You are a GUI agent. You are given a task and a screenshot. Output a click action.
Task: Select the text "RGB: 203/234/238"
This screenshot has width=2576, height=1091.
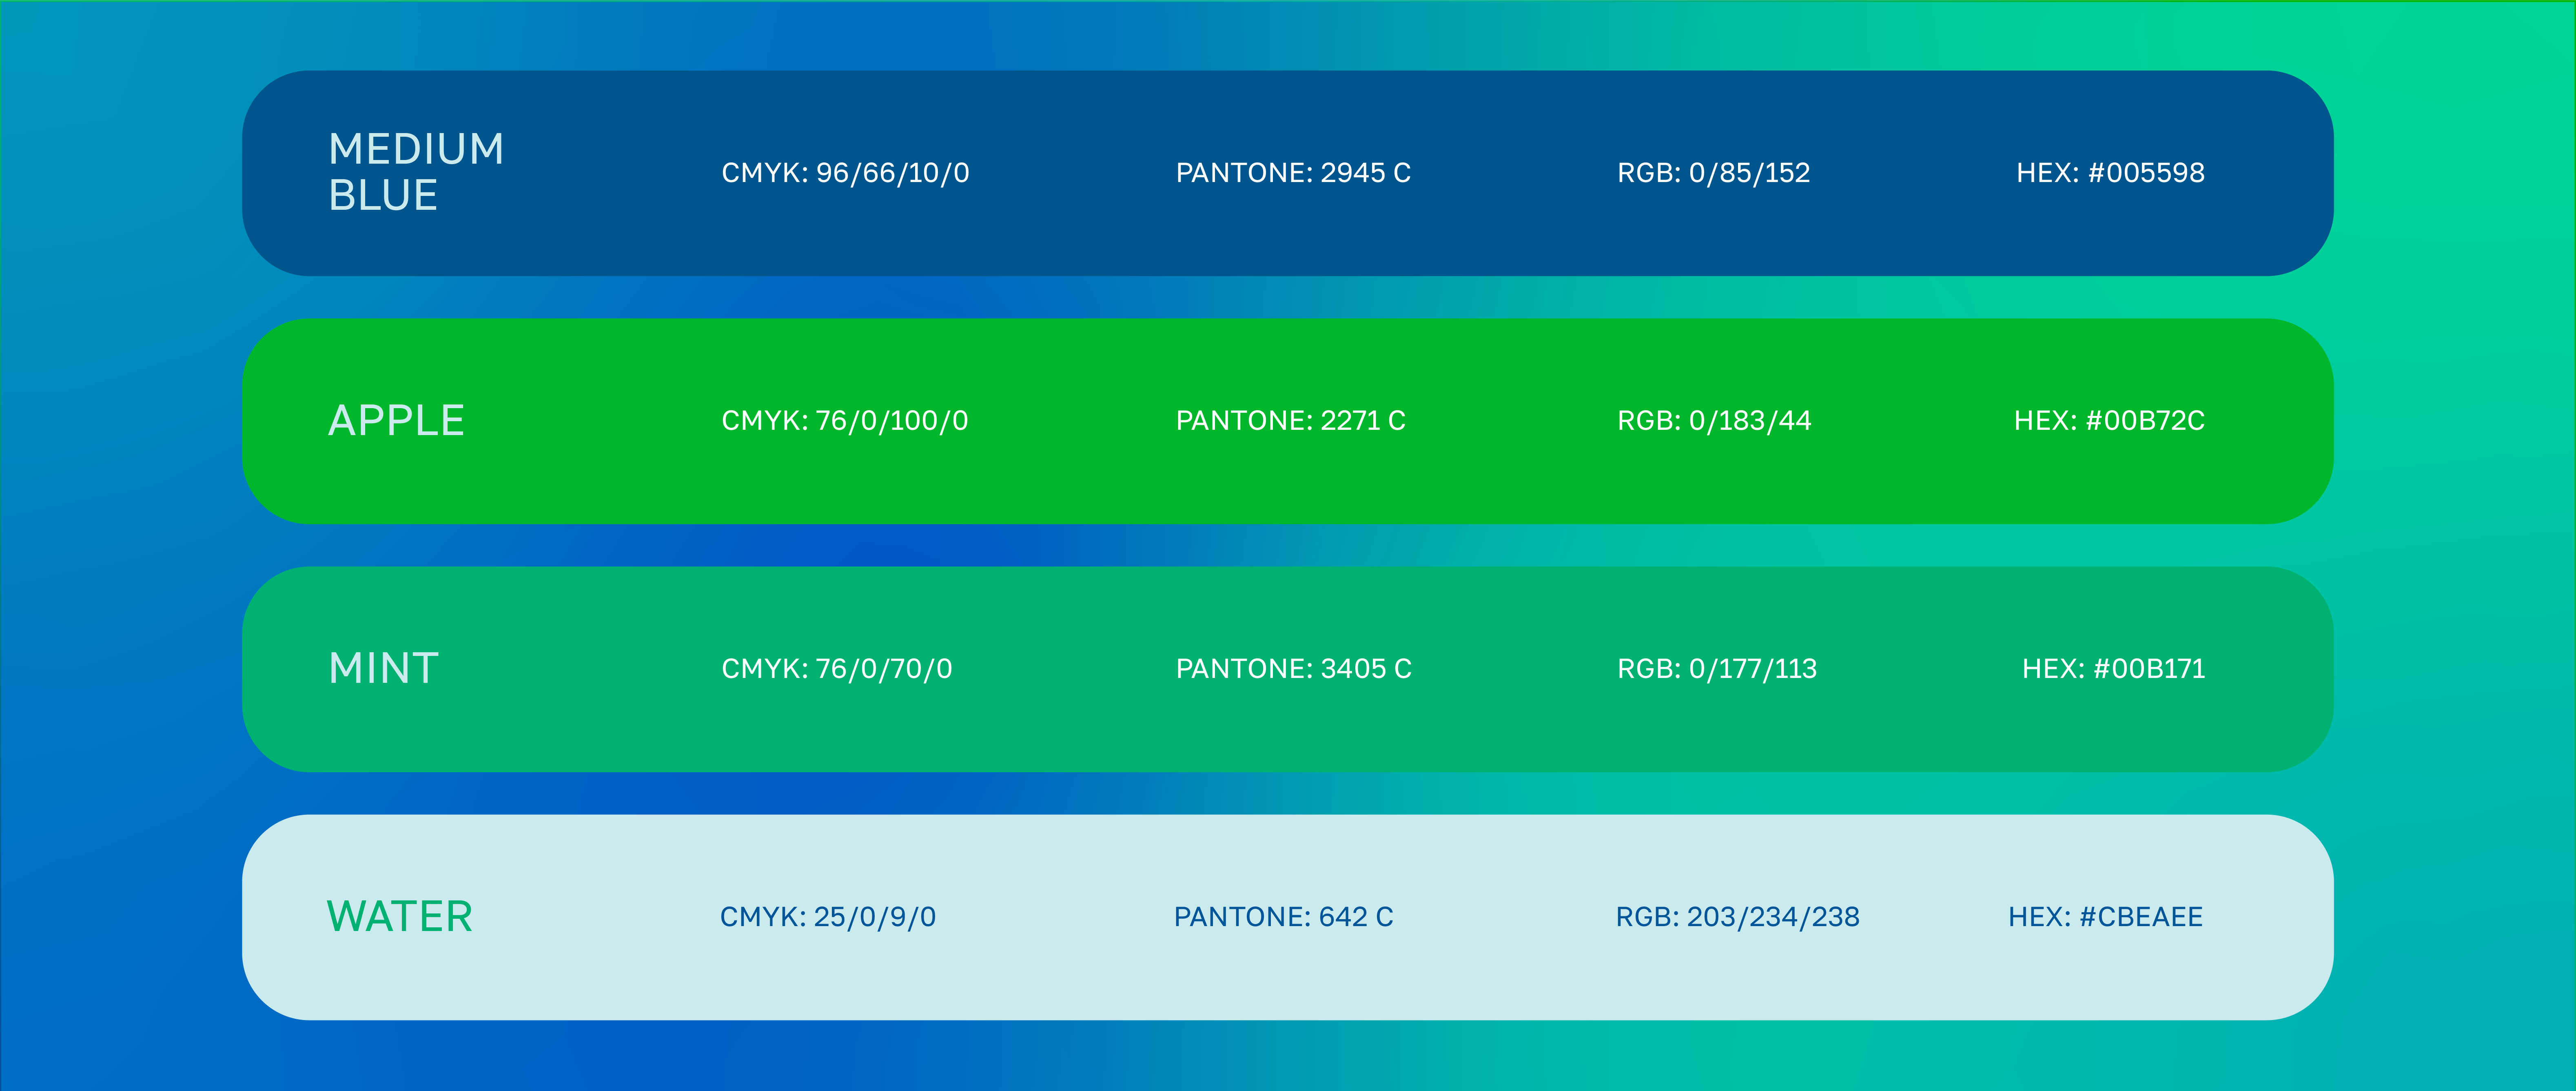(x=1737, y=917)
